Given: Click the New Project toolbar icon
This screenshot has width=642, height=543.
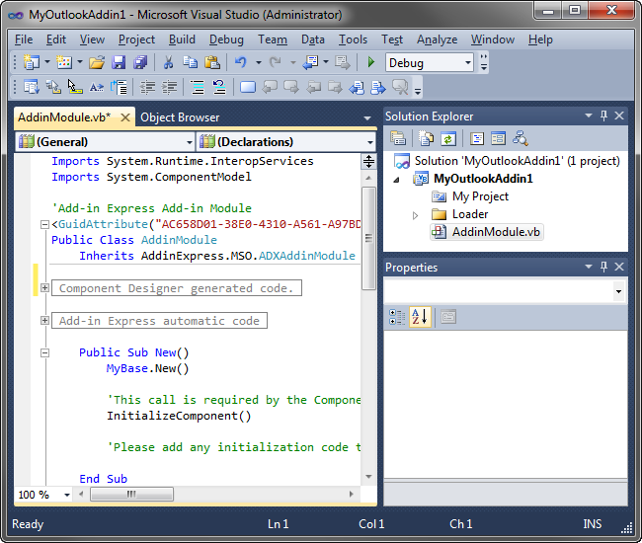Looking at the screenshot, I should pyautogui.click(x=32, y=62).
